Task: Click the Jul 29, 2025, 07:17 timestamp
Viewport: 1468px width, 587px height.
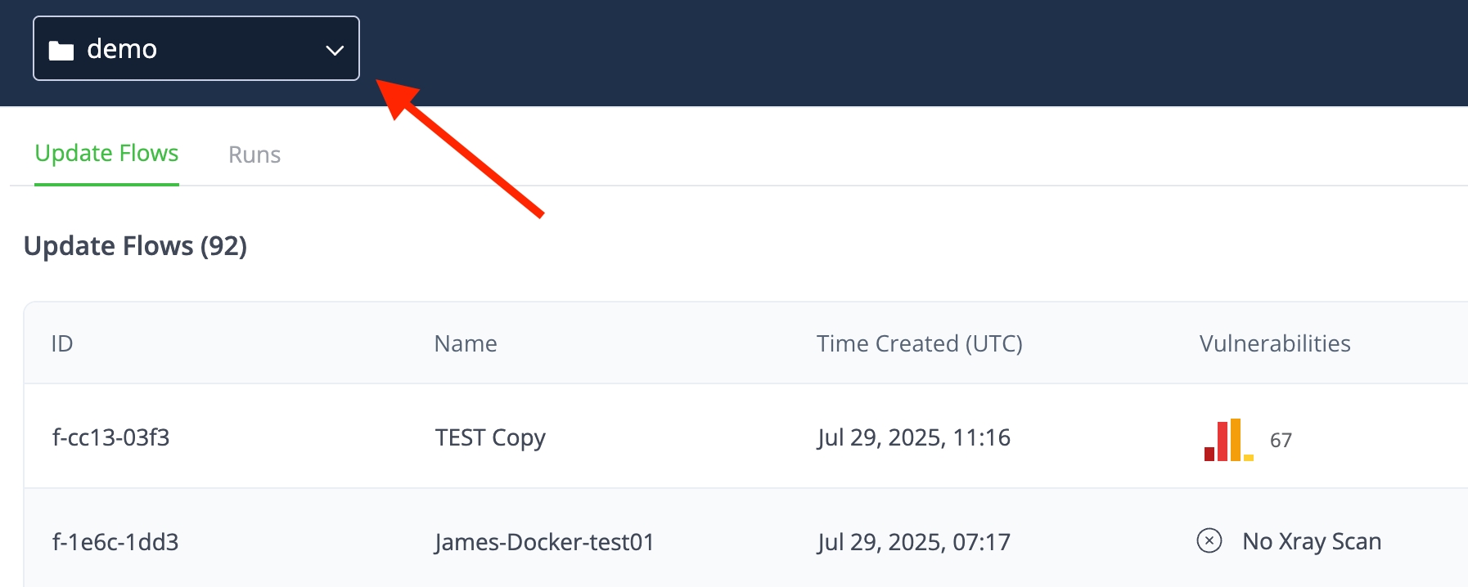Action: pos(913,542)
